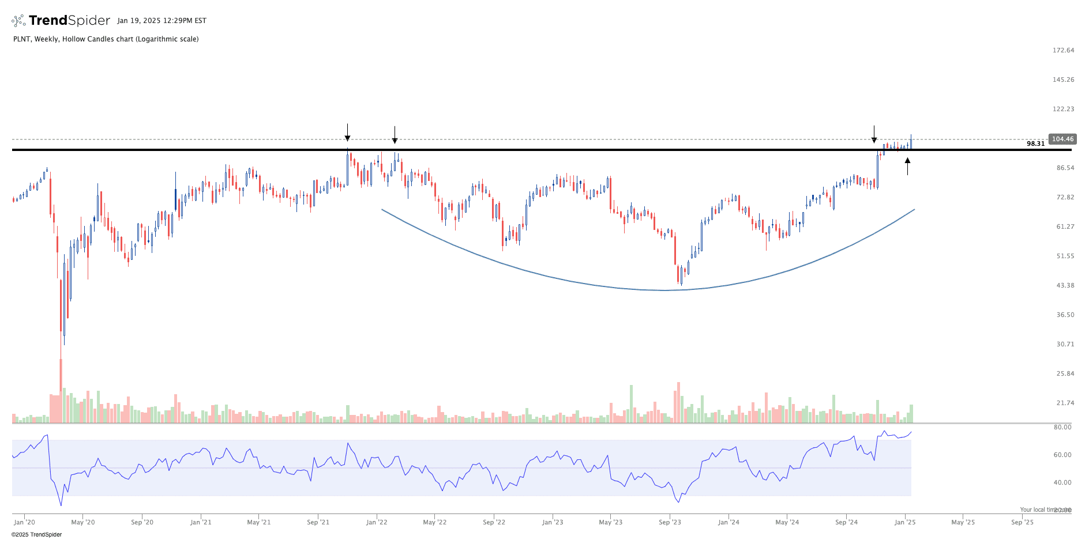Click the TrendSpider brand name text
The image size is (1089, 540).
pyautogui.click(x=69, y=21)
